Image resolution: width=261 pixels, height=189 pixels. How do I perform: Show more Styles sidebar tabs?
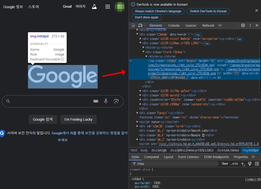tap(253, 157)
